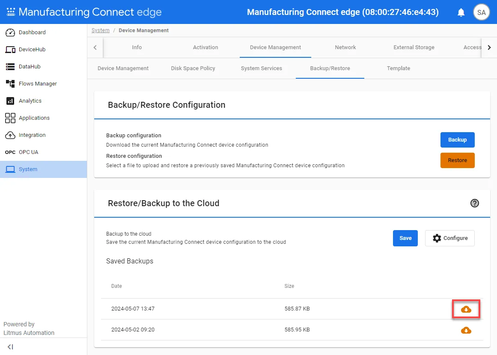Click the Analytics chart icon
This screenshot has height=355, width=497.
(10, 101)
